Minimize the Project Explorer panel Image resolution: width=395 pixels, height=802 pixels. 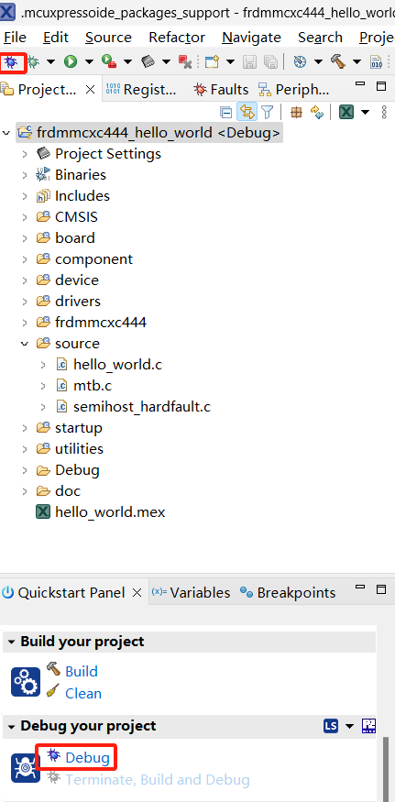click(361, 84)
